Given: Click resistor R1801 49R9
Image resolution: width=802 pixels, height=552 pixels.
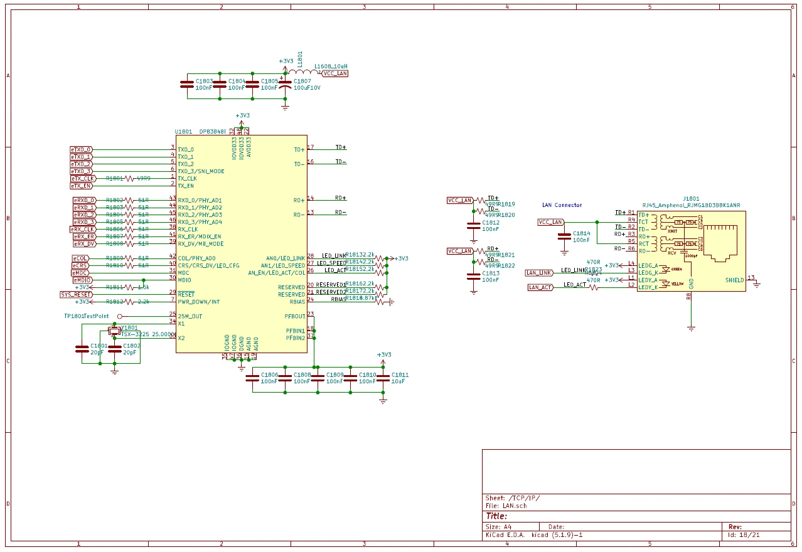Looking at the screenshot, I should pyautogui.click(x=129, y=178).
